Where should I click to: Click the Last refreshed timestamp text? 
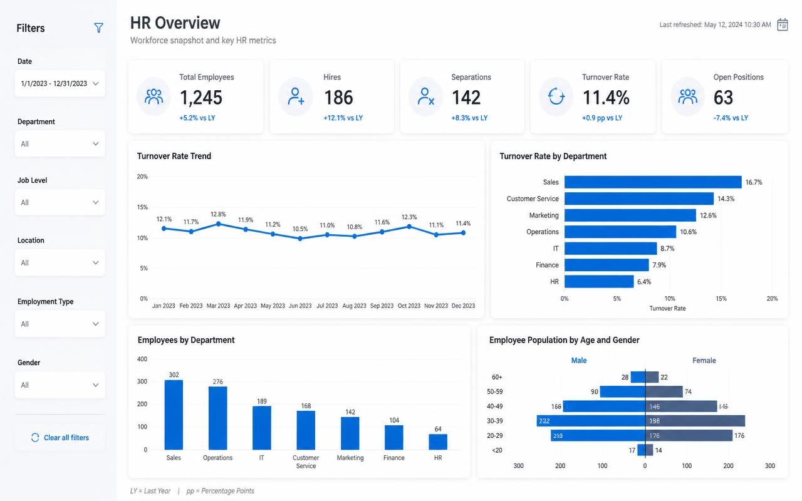(715, 25)
